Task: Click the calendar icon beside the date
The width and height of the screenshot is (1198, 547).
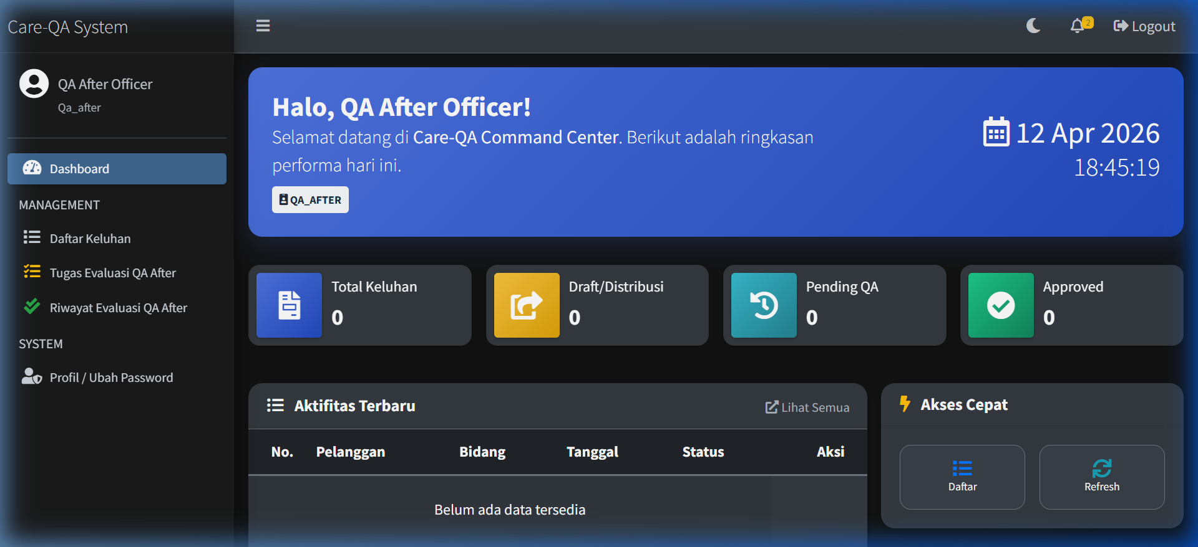Action: tap(996, 133)
